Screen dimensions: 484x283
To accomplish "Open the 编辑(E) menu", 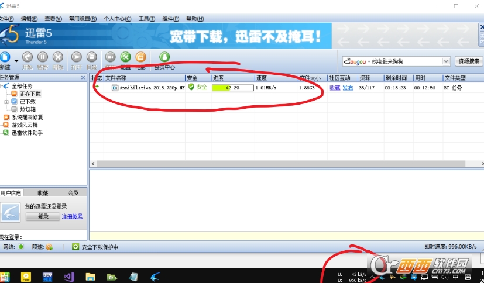I will click(29, 19).
